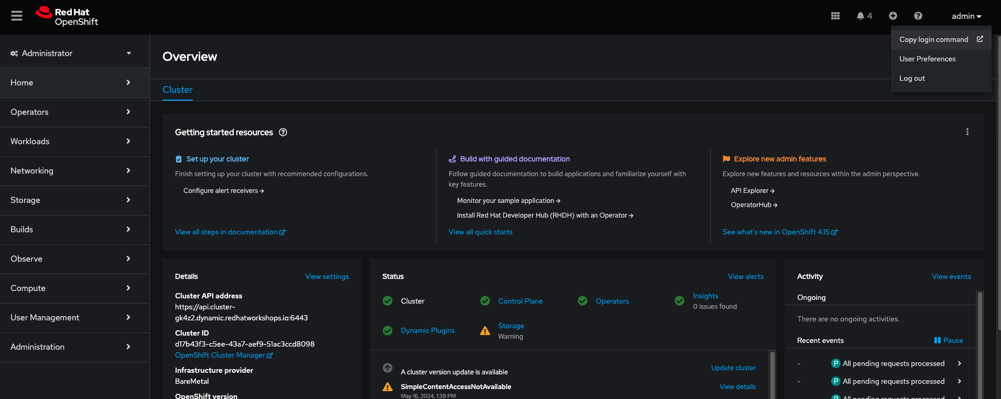Open View all steps in documentation
Image resolution: width=1001 pixels, height=399 pixels.
pyautogui.click(x=230, y=232)
